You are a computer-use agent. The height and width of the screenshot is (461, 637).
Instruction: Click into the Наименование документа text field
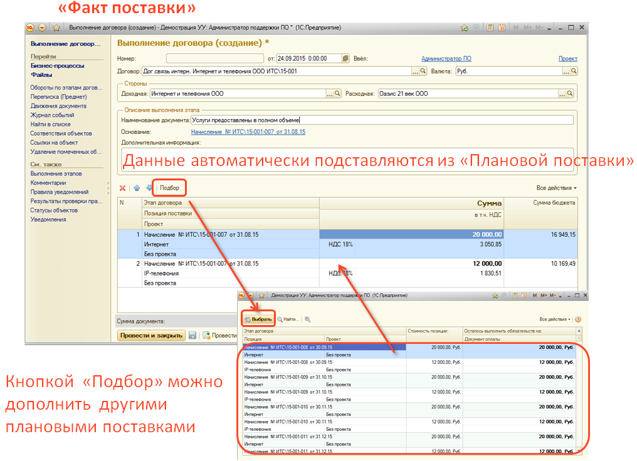(381, 120)
